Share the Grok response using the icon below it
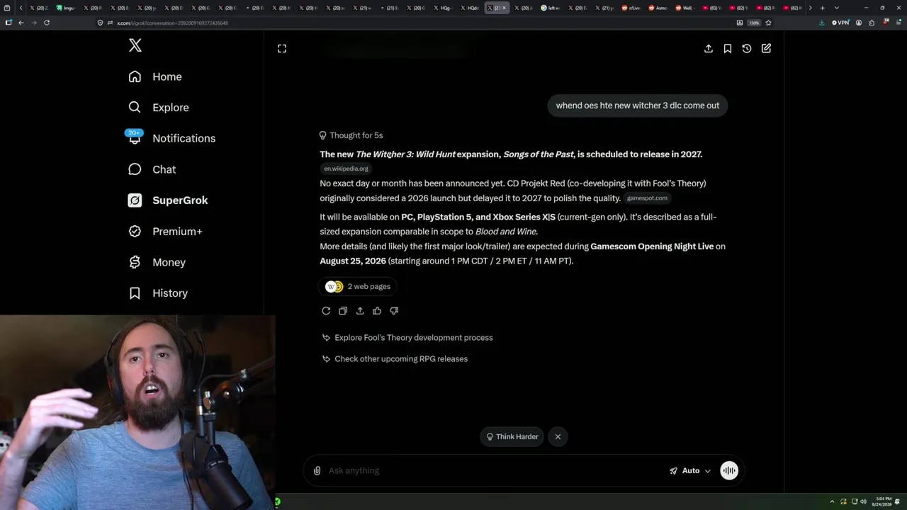This screenshot has height=510, width=907. 360,311
